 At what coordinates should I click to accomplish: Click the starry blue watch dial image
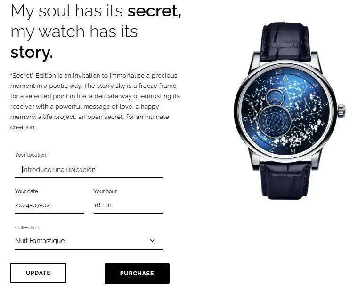285,110
